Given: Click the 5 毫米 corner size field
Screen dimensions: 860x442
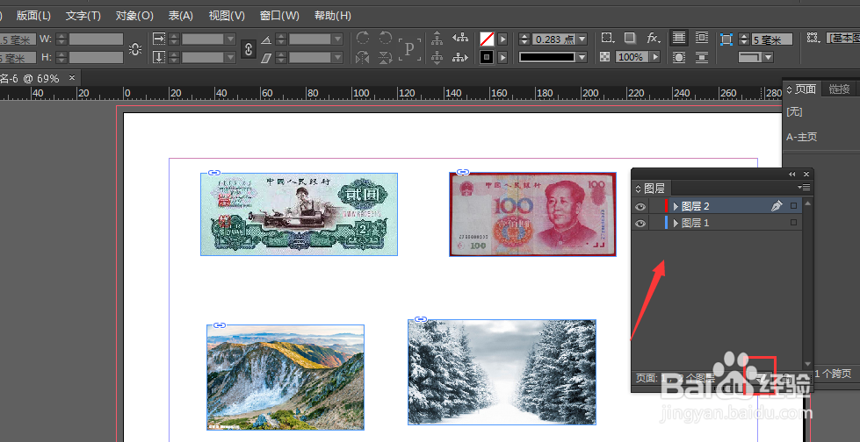Looking at the screenshot, I should point(772,40).
